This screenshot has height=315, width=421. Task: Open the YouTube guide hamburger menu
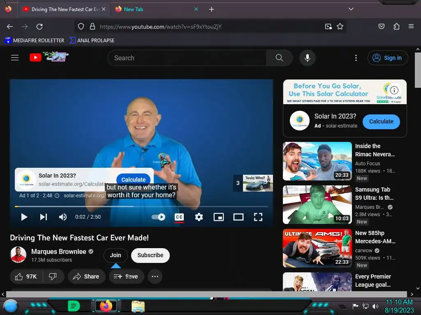(x=15, y=57)
